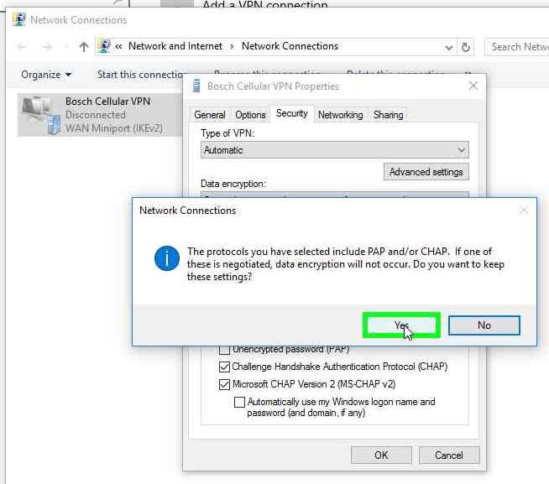Open the Sharing tab
The width and height of the screenshot is (549, 484).
click(x=388, y=115)
